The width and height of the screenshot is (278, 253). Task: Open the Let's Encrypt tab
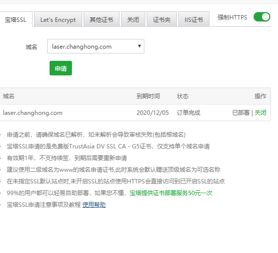58,19
